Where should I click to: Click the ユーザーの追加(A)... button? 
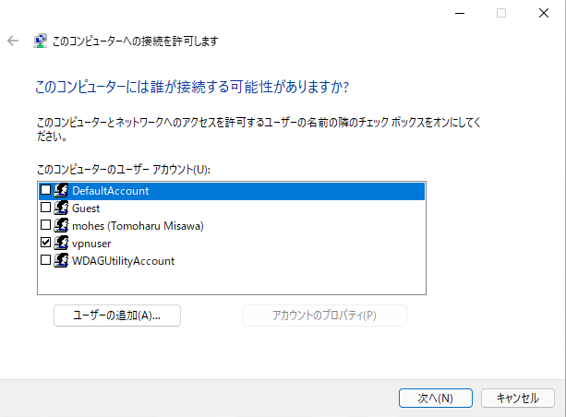point(117,316)
